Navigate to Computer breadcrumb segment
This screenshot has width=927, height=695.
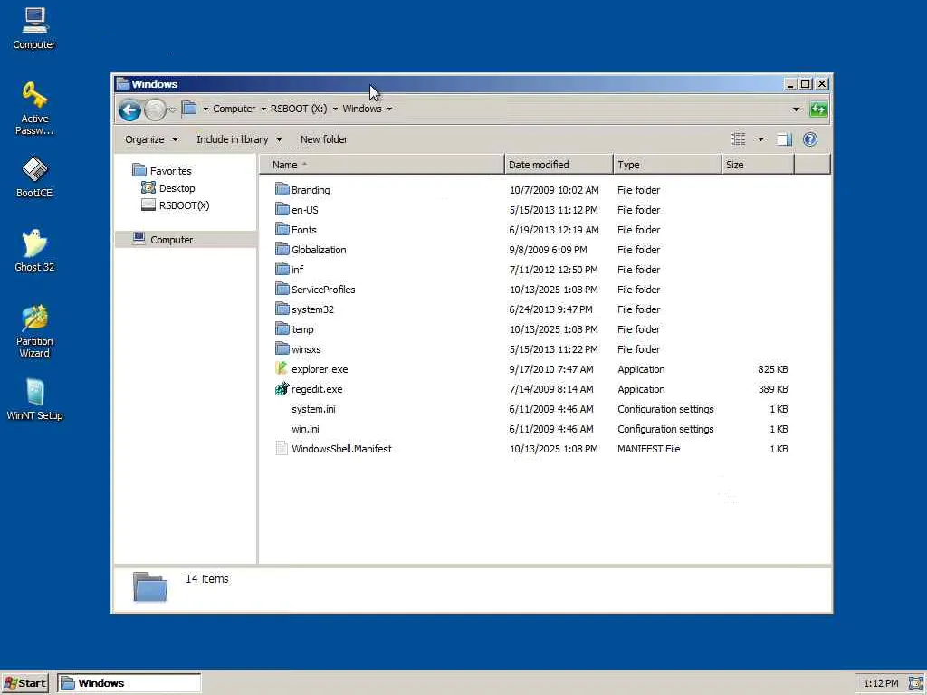[x=234, y=109]
